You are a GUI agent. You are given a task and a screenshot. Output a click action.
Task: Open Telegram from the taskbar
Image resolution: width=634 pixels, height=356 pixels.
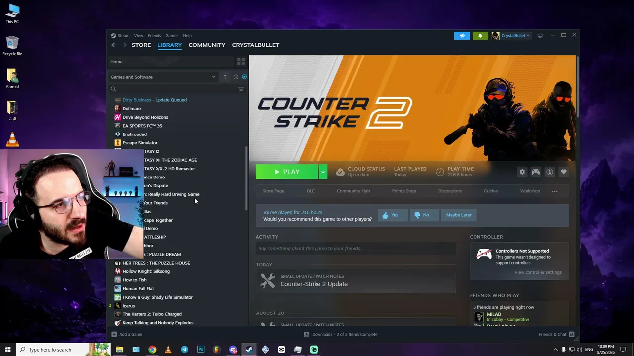(x=184, y=350)
